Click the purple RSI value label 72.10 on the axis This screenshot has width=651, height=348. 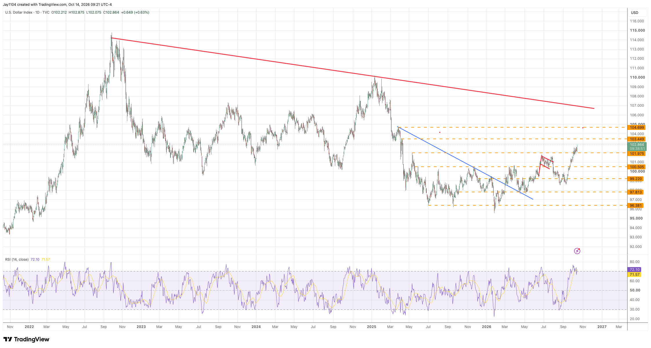634,270
